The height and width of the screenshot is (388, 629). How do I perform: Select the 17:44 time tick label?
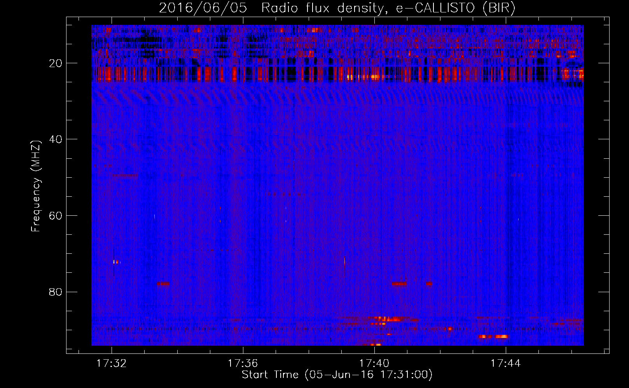(505, 364)
